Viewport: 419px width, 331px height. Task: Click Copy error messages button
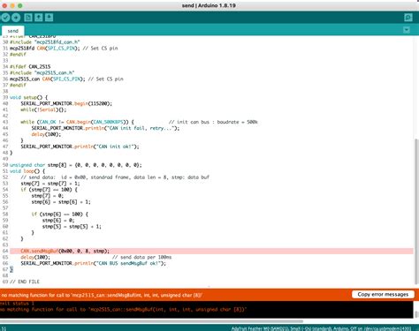point(383,294)
